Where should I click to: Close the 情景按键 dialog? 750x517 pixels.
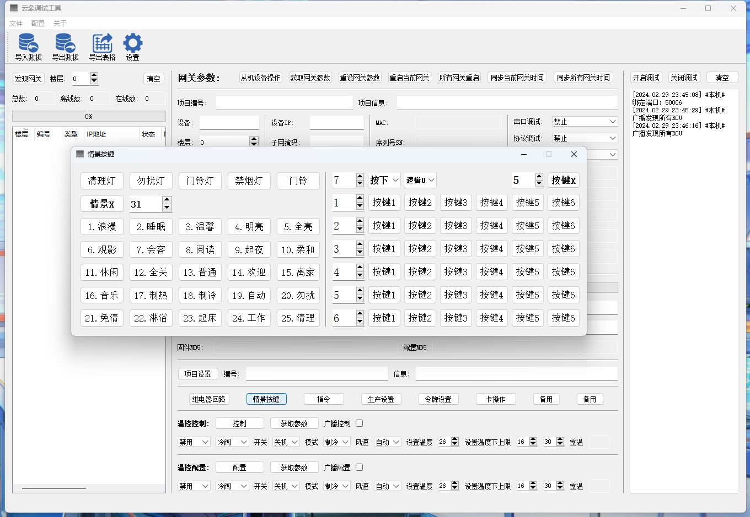click(x=574, y=154)
